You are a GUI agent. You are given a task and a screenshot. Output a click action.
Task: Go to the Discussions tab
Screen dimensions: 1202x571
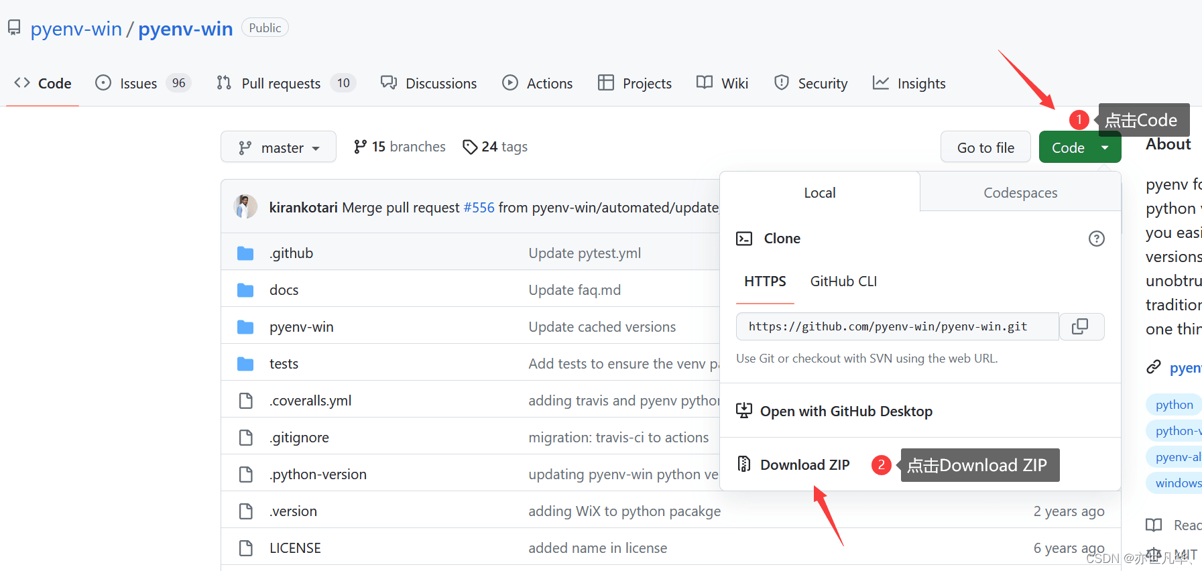[429, 83]
